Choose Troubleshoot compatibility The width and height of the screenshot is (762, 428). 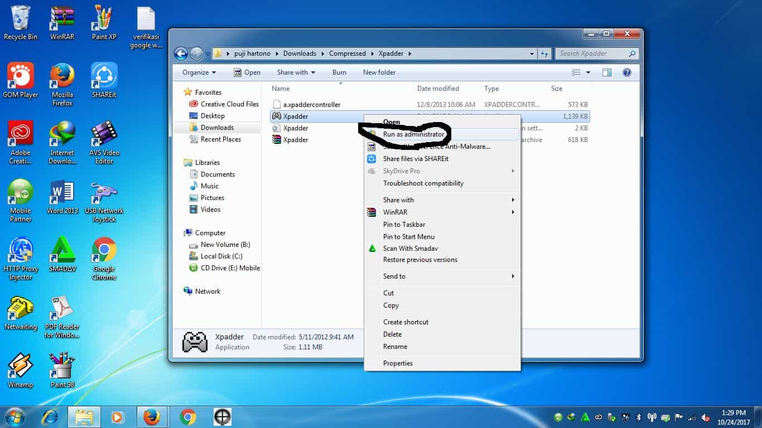442,183
